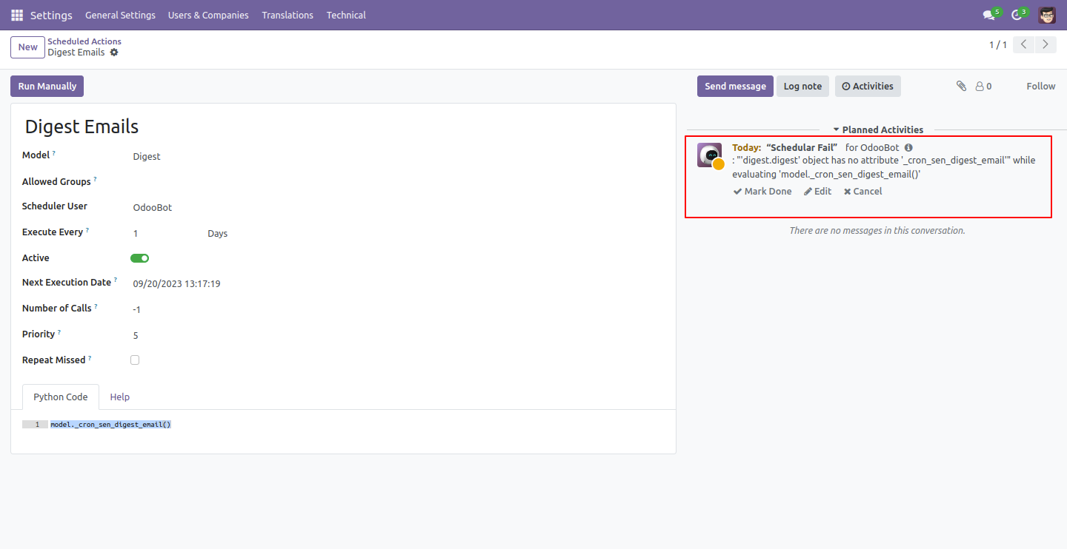Click the info icon beside OdooBot activity
Image resolution: width=1067 pixels, height=549 pixels.
pyautogui.click(x=908, y=148)
